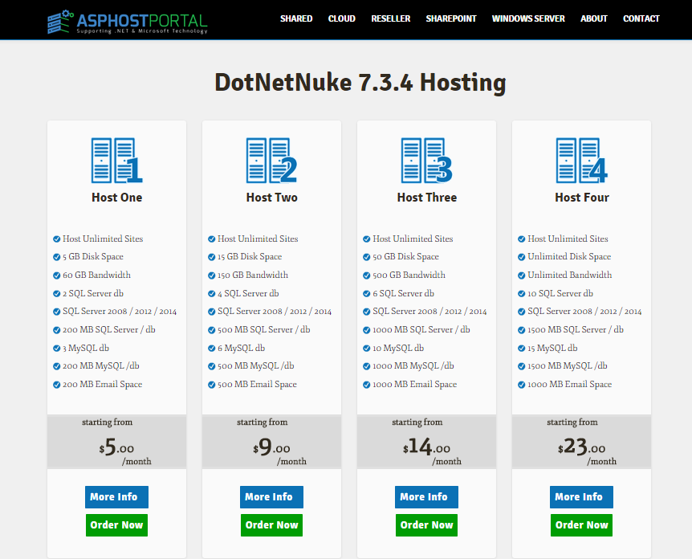Image resolution: width=692 pixels, height=559 pixels.
Task: Open the Cloud menu
Action: click(342, 18)
